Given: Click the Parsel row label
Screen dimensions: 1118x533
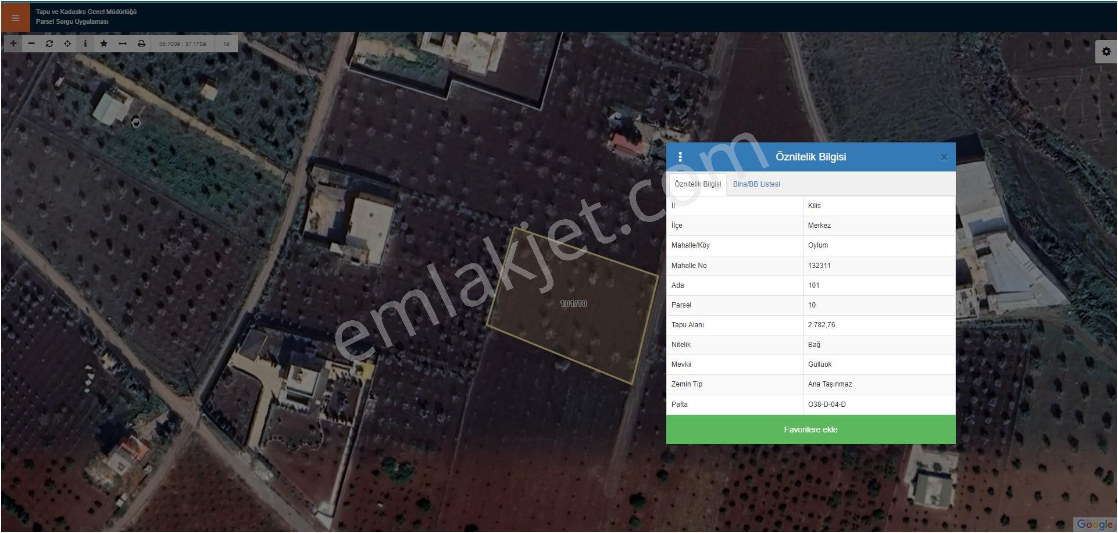Looking at the screenshot, I should point(681,305).
